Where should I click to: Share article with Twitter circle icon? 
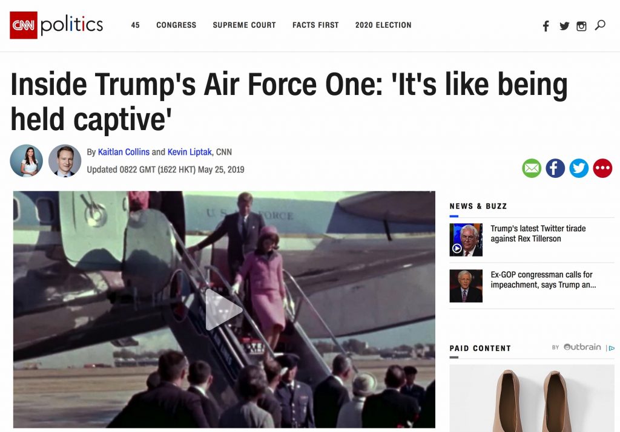point(579,168)
